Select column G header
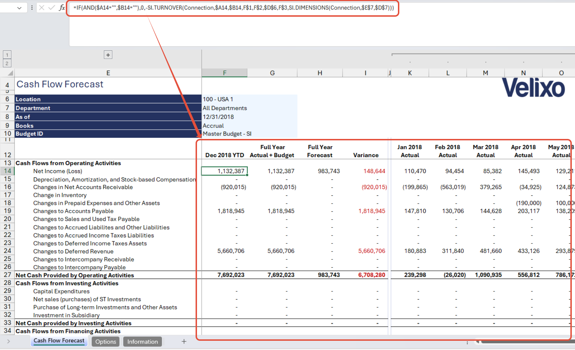The width and height of the screenshot is (575, 350). click(x=272, y=73)
